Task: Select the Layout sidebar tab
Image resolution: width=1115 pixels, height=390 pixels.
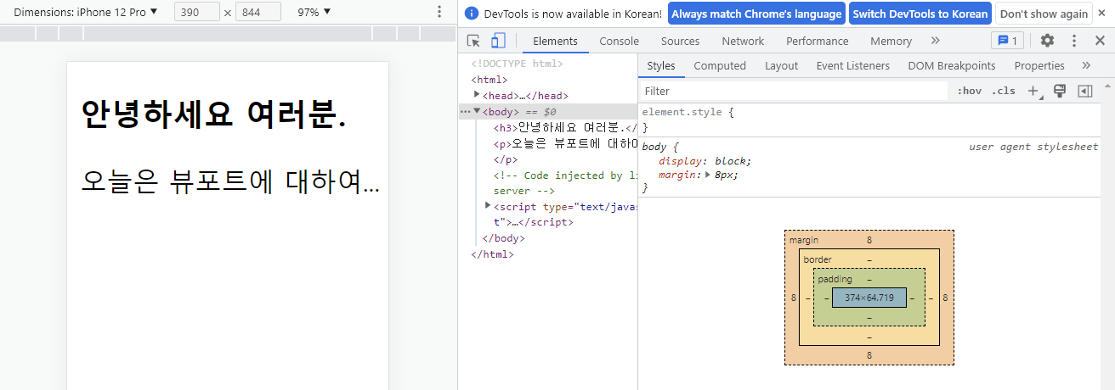Action: 781,65
